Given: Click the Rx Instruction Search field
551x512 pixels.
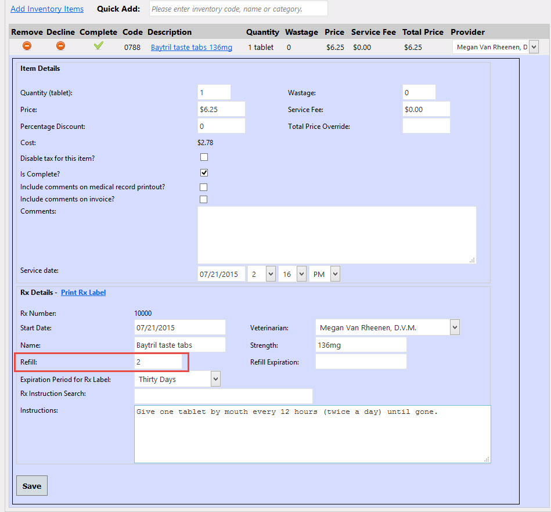Looking at the screenshot, I should pyautogui.click(x=223, y=396).
